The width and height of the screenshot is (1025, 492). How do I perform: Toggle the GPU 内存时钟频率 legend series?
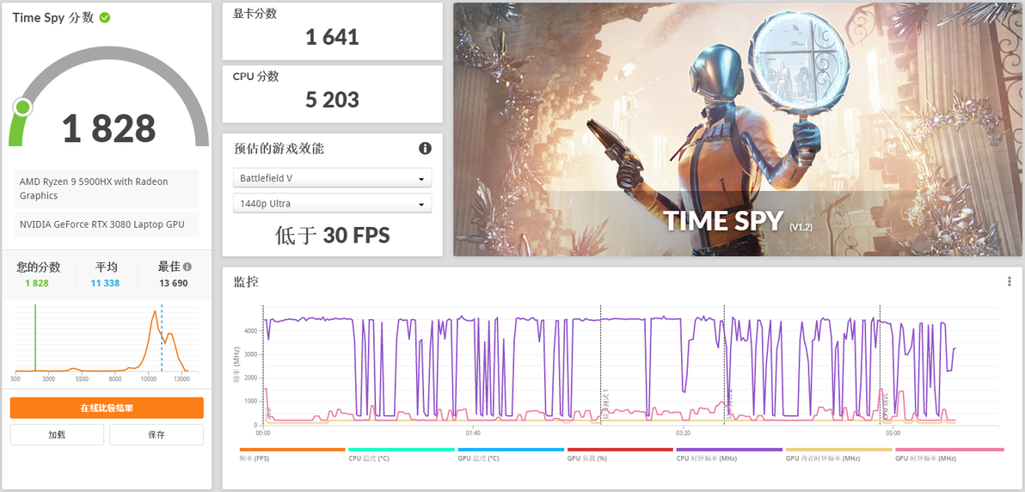click(838, 455)
